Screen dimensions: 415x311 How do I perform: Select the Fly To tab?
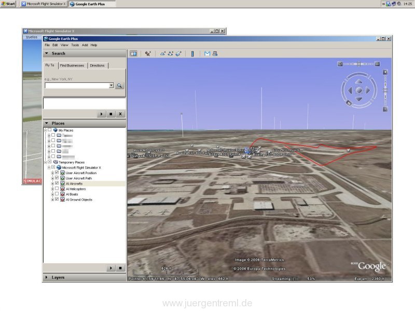click(50, 65)
